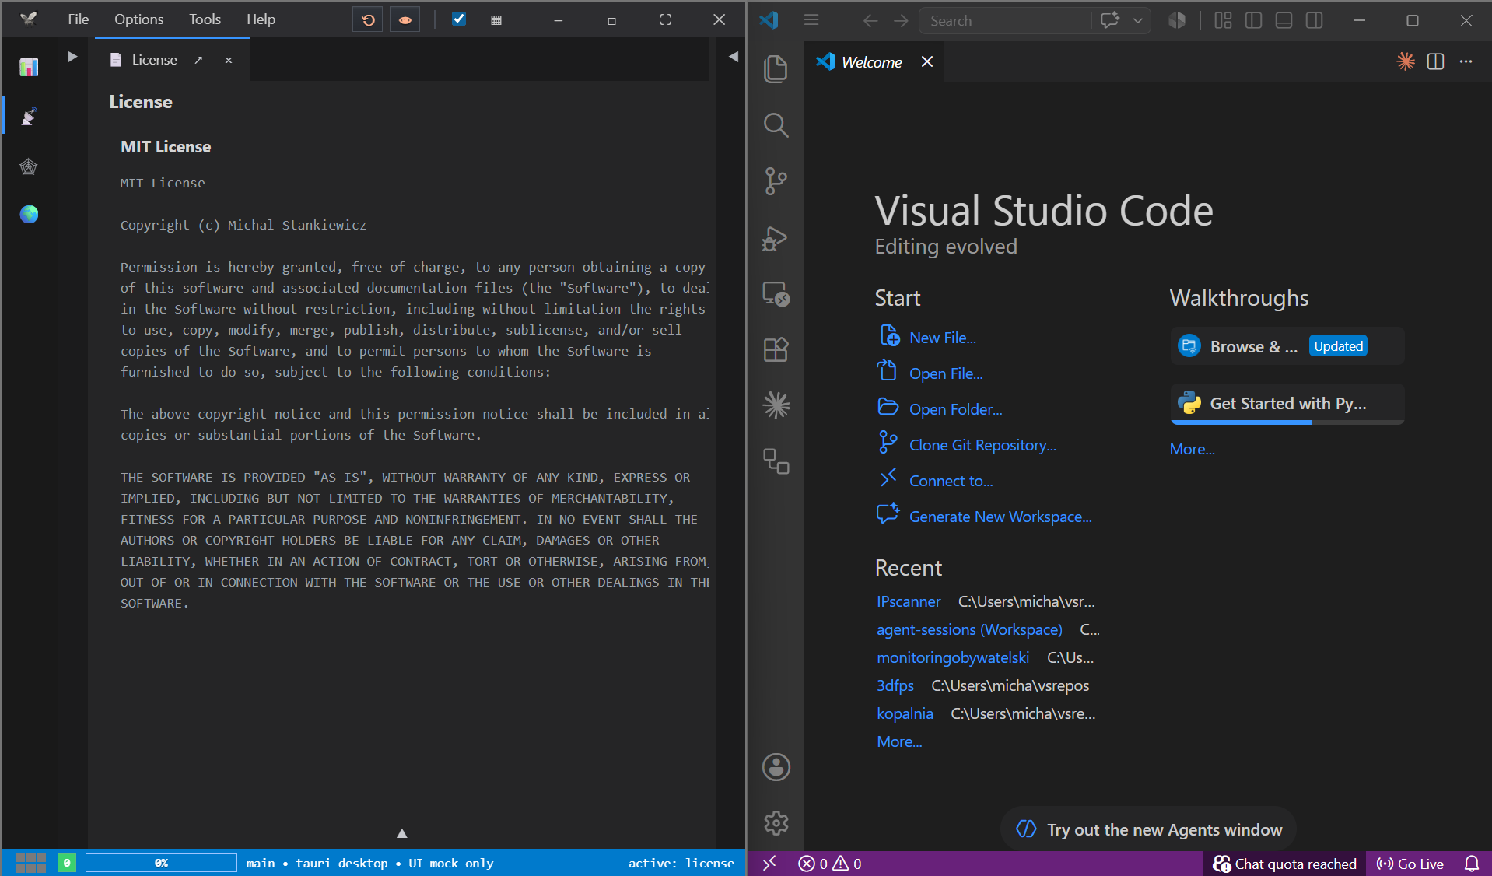Open Source Control view in activity bar
The width and height of the screenshot is (1492, 876).
(776, 181)
